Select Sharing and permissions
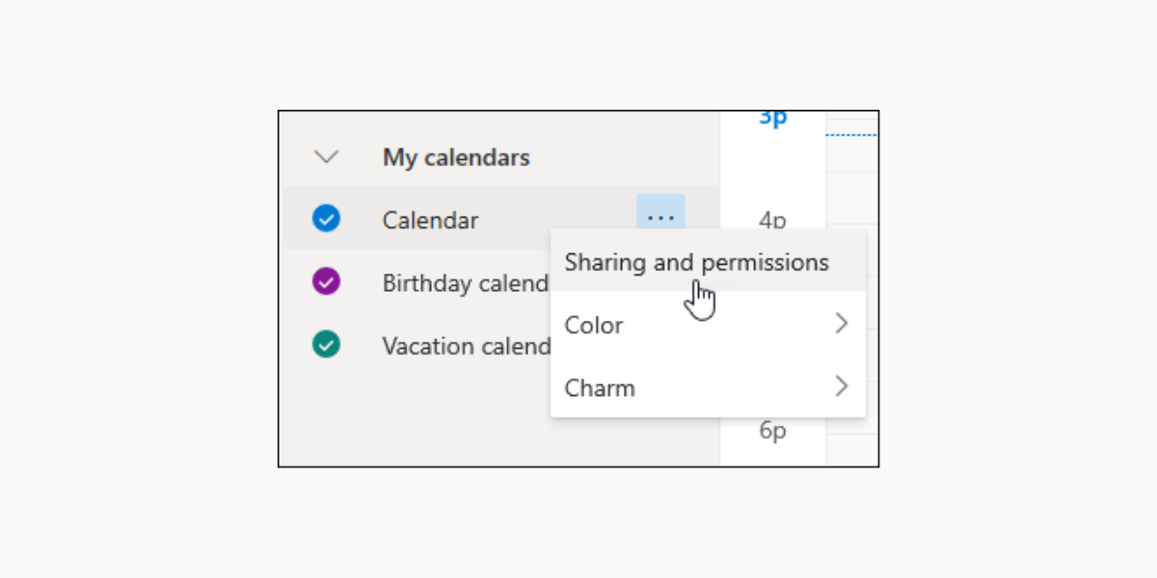This screenshot has height=578, width=1157. 696,261
